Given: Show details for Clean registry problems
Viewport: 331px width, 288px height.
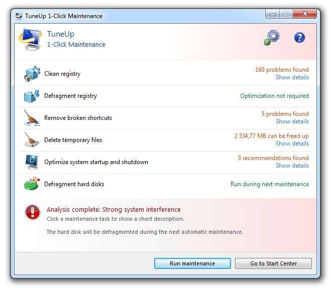Looking at the screenshot, I should [292, 77].
